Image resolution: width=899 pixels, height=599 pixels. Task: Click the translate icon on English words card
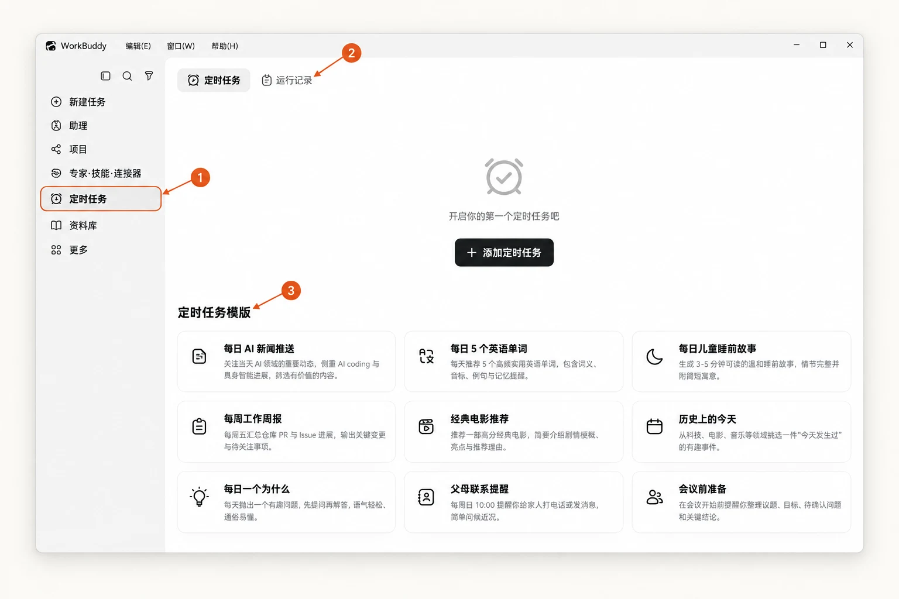pos(427,356)
